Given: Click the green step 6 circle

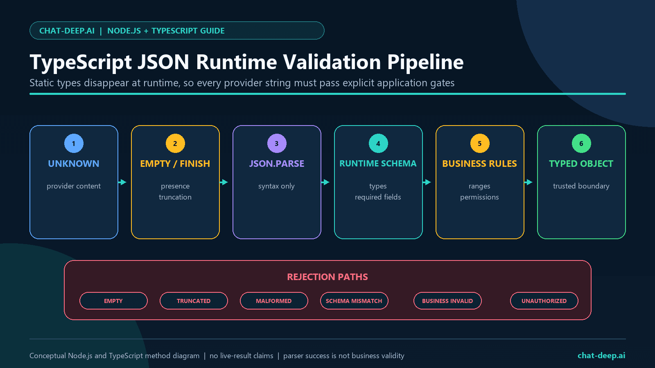Looking at the screenshot, I should pyautogui.click(x=581, y=144).
